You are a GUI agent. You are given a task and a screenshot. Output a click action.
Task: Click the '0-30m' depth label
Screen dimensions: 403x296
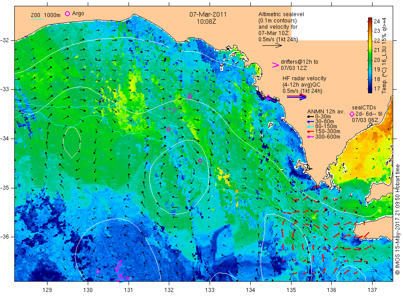323,117
